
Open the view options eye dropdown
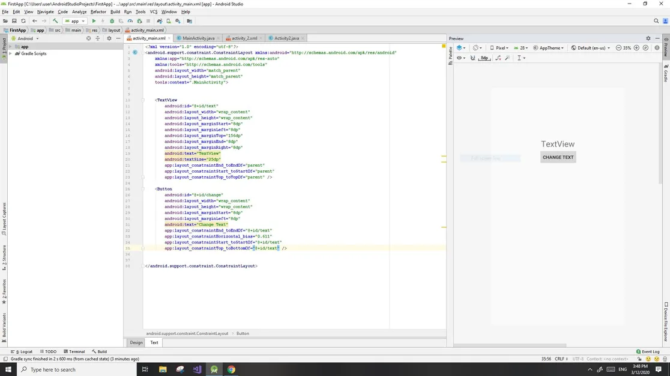coord(461,58)
